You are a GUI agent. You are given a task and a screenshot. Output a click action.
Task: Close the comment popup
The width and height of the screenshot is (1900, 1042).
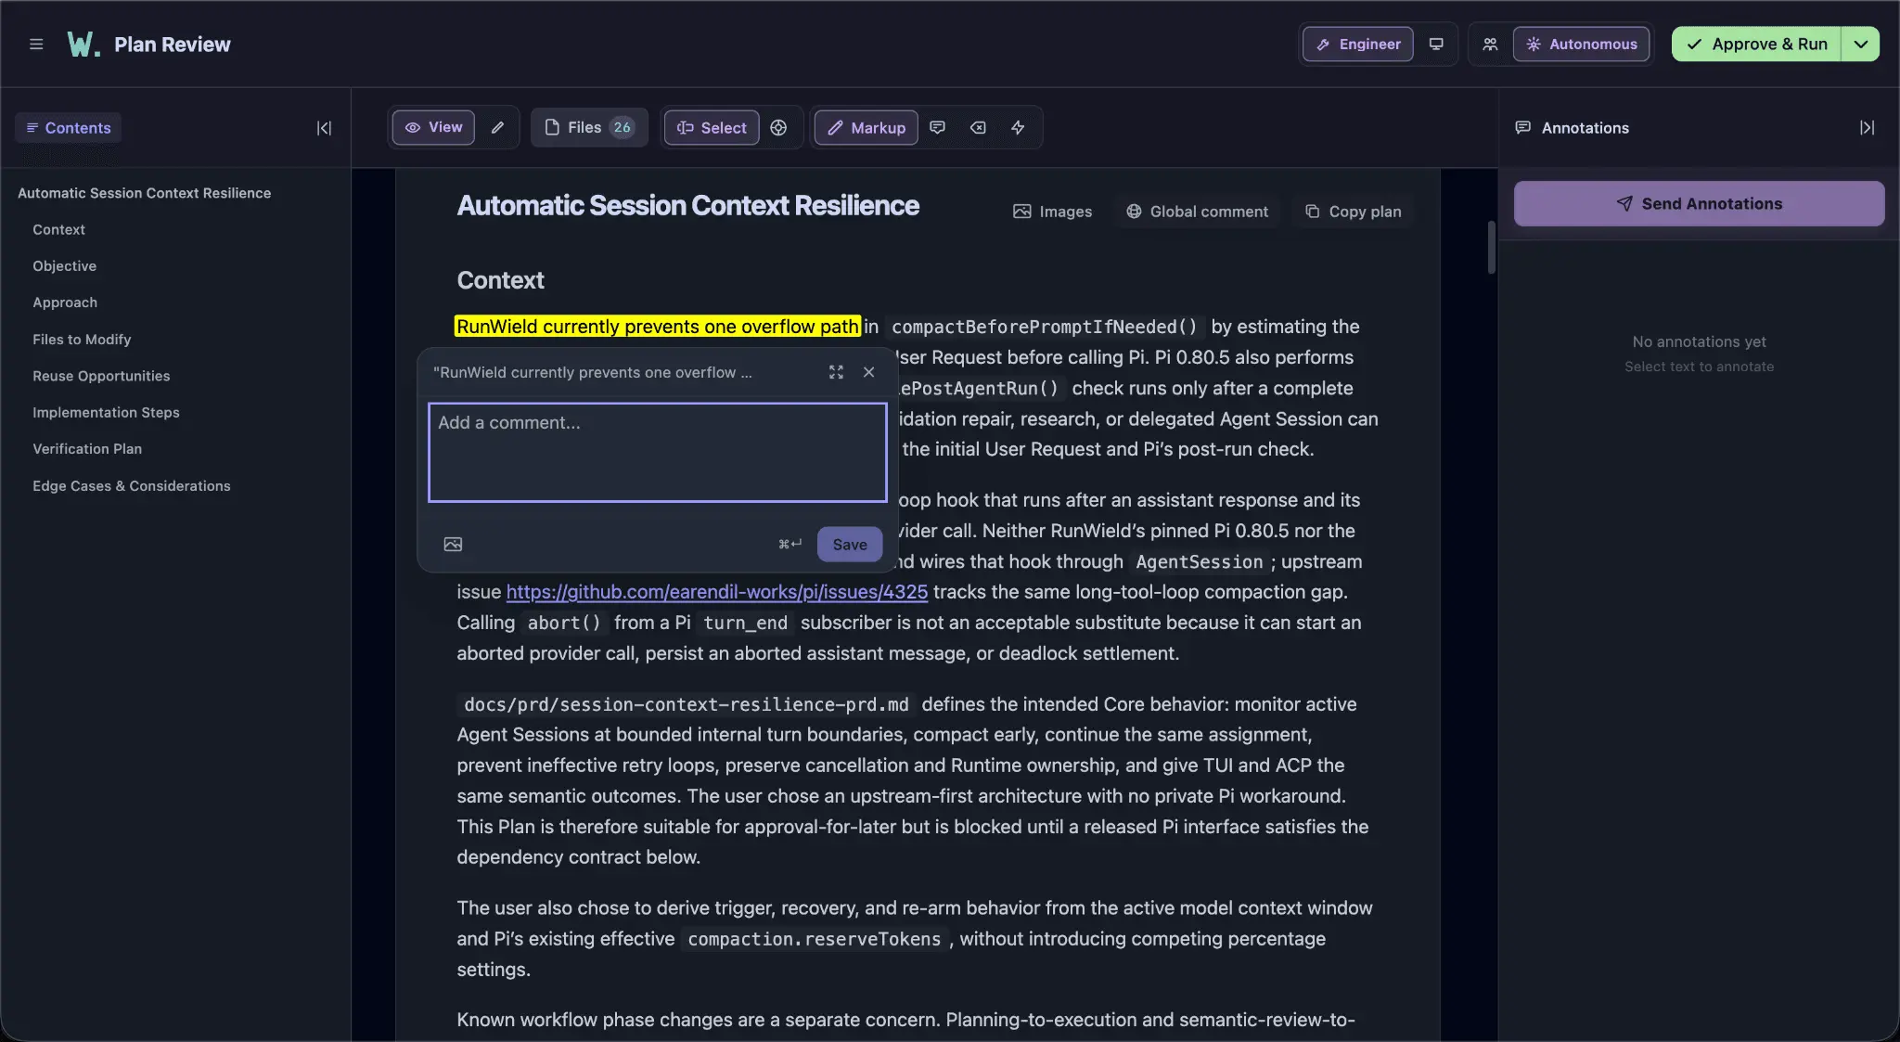click(868, 372)
